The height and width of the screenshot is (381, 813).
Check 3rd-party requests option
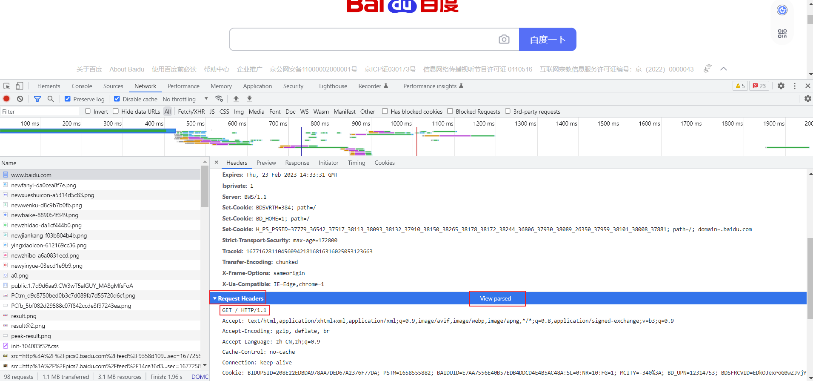pyautogui.click(x=508, y=111)
